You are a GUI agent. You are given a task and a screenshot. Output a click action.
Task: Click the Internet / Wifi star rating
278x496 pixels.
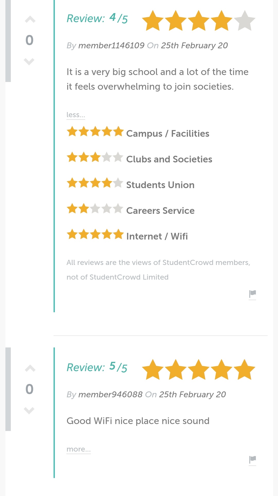pos(95,235)
